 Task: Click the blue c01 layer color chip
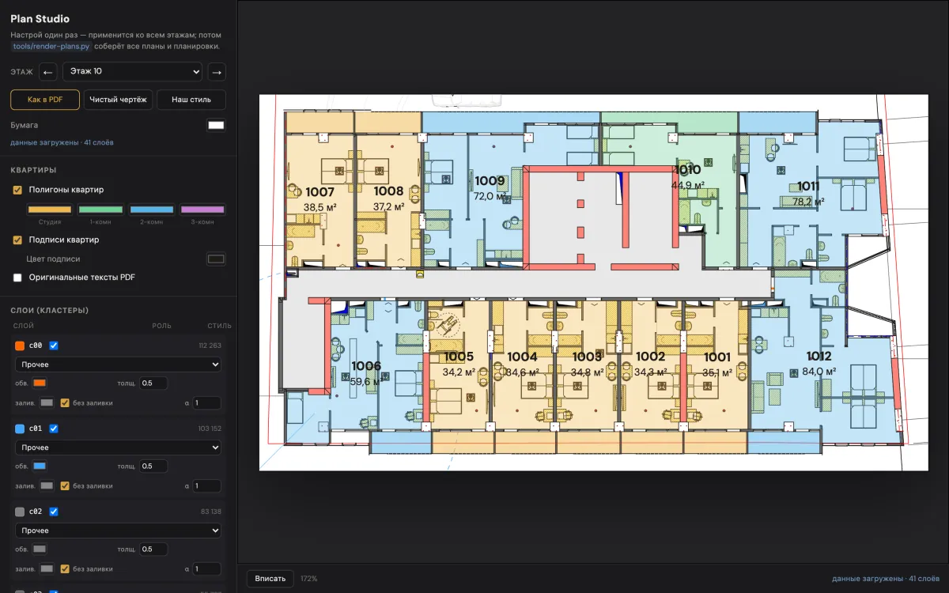20,429
